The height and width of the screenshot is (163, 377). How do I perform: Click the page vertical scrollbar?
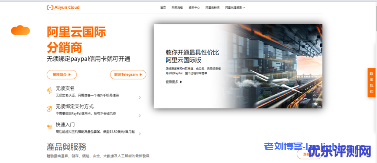point(376,81)
